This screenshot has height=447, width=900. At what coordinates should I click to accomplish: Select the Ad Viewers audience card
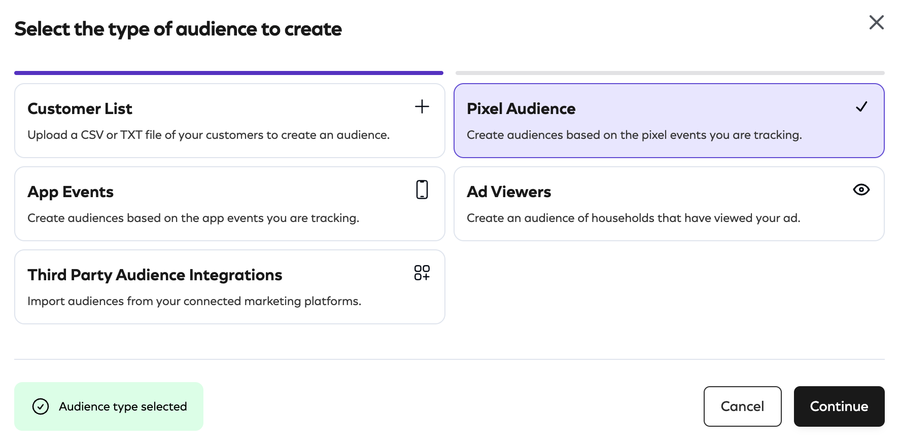[x=669, y=204]
